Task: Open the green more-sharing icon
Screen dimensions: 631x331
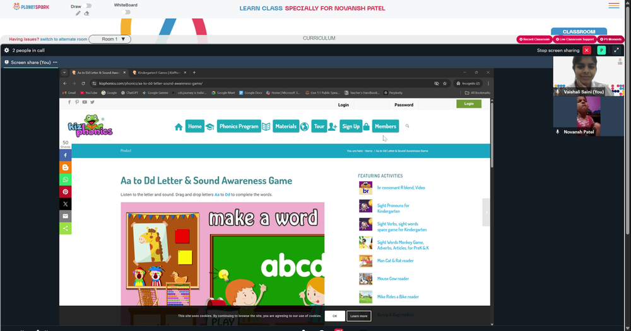Action: [65, 228]
